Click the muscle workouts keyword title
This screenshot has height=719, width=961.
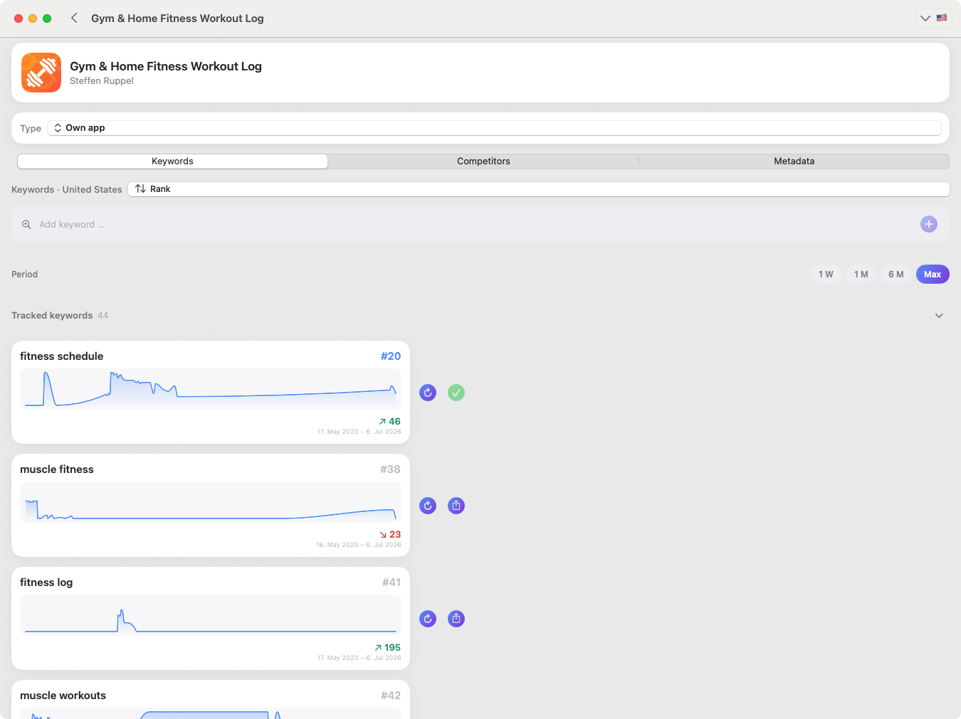tap(63, 696)
